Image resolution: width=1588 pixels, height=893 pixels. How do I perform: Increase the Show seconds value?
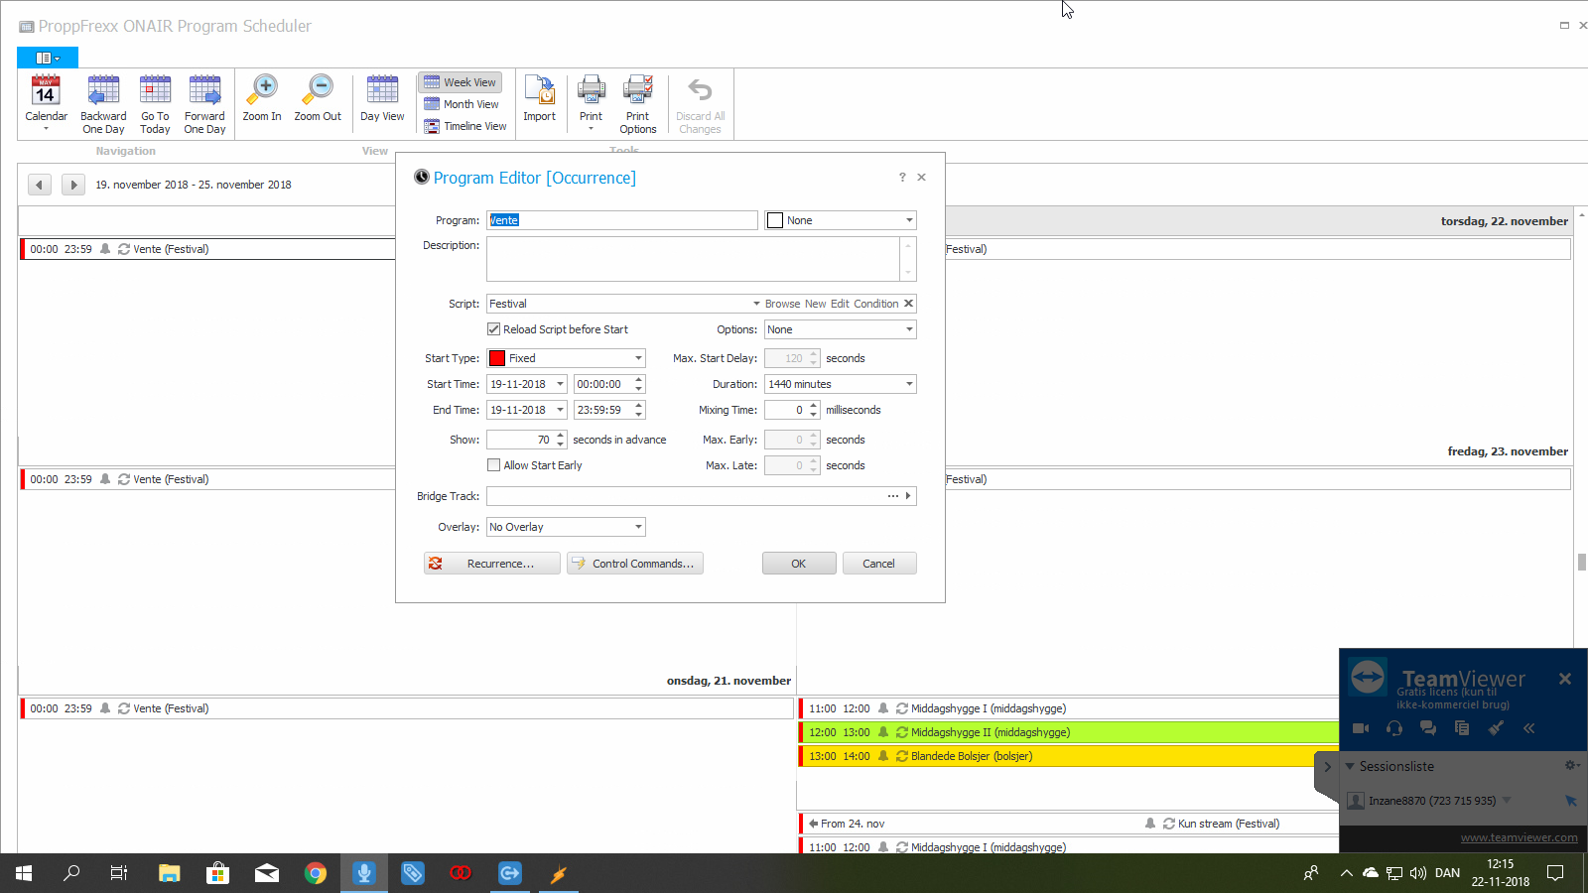(561, 435)
